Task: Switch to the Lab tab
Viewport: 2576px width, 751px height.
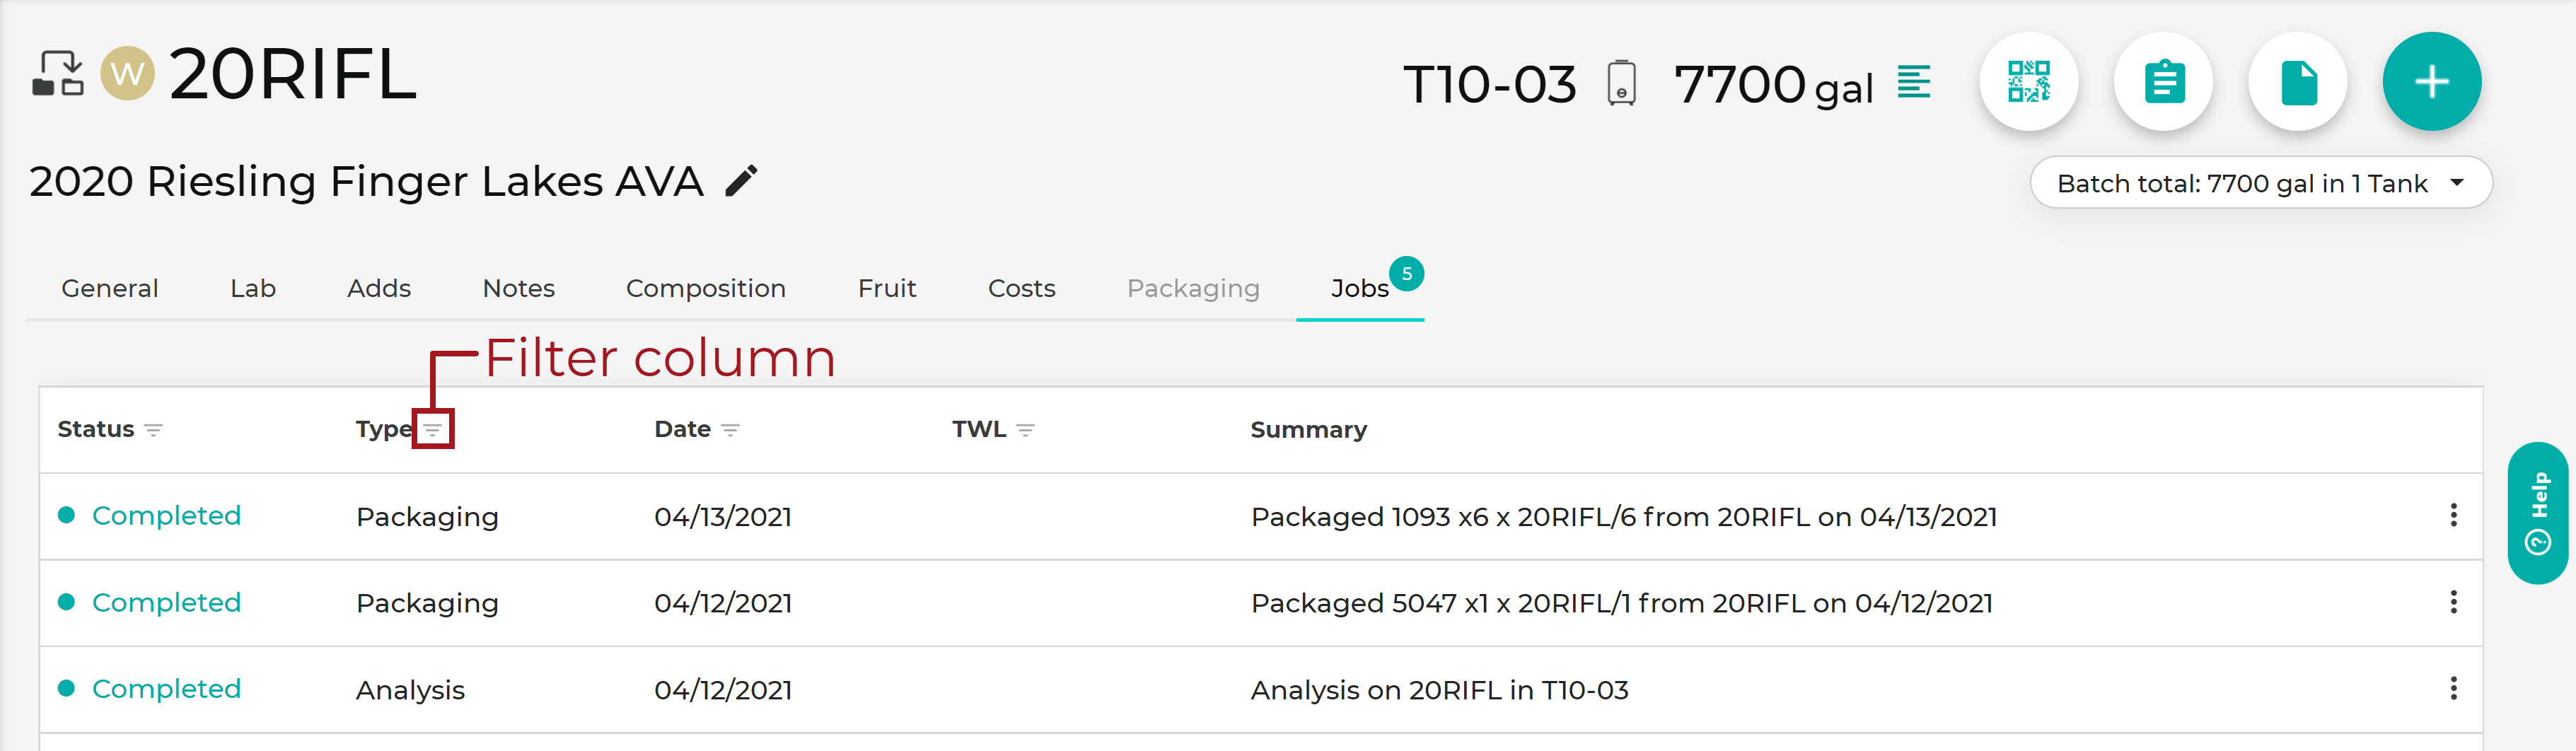Action: [252, 288]
